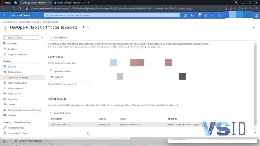The height and width of the screenshot is (146, 260).
Task: Click the bookmark heart icon in address bar
Action: coord(239,9)
